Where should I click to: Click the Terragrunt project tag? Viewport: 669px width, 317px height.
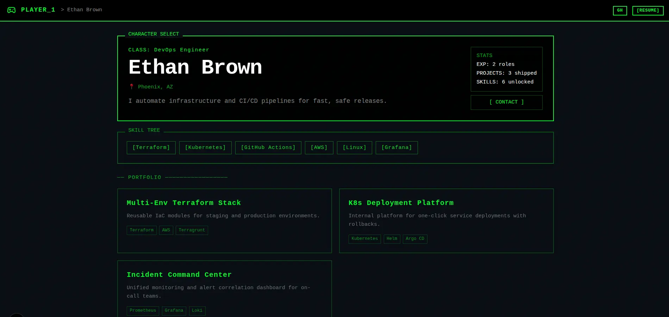pos(192,230)
